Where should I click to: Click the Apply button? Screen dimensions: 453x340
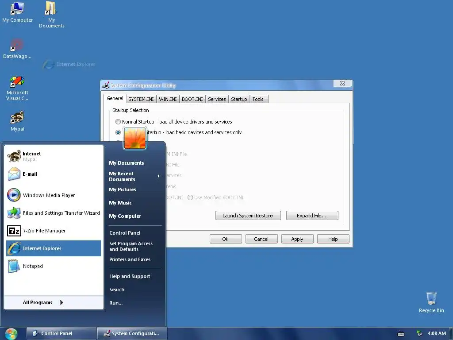297,239
